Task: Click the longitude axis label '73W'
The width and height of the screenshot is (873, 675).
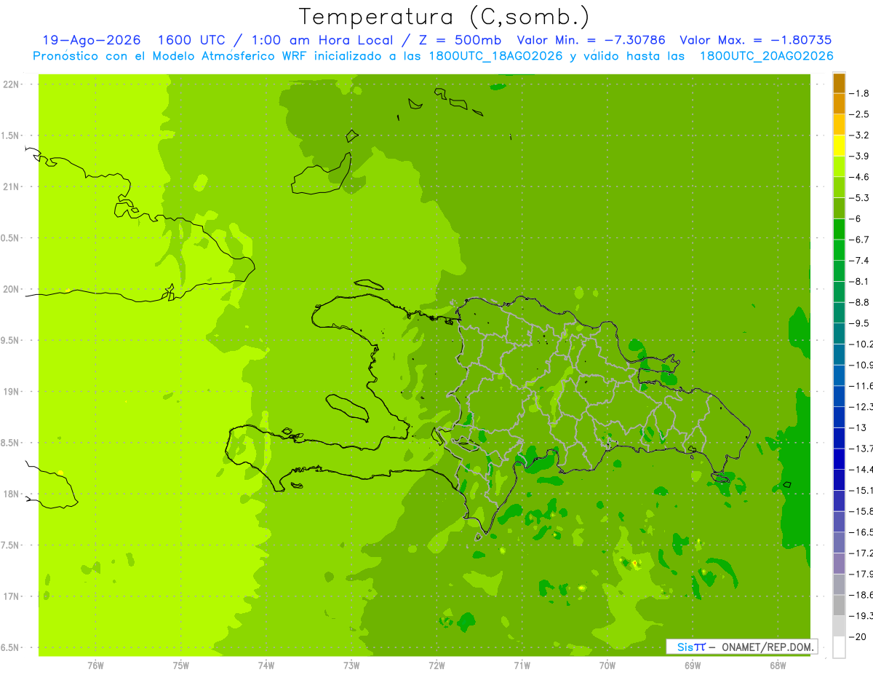Action: click(x=351, y=666)
